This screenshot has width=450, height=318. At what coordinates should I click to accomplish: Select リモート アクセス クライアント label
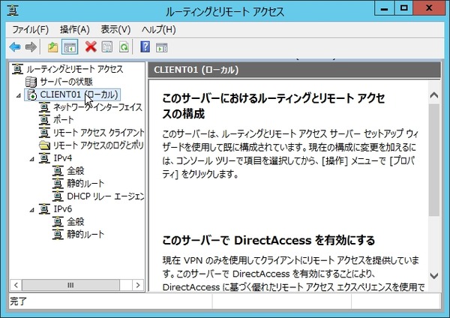point(98,132)
